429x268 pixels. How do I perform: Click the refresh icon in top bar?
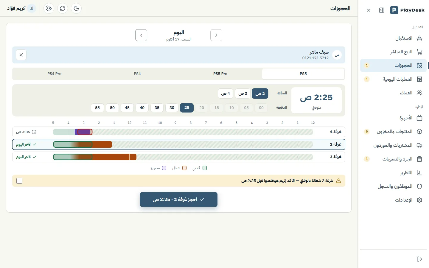[x=63, y=8]
